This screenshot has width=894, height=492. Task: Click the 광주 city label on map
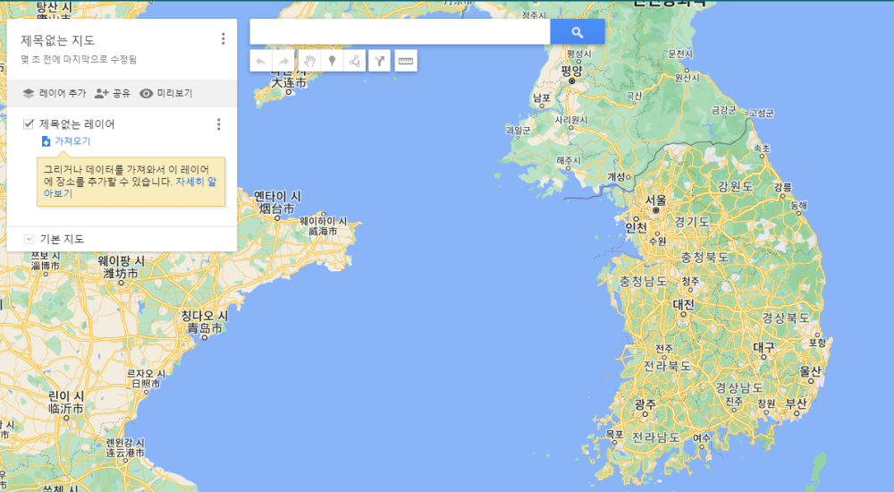645,404
